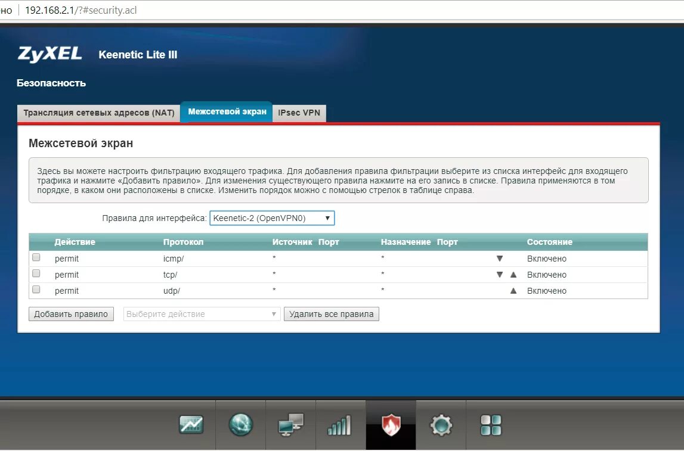
Task: Click 'Включено' status in udp row
Action: [x=547, y=291]
